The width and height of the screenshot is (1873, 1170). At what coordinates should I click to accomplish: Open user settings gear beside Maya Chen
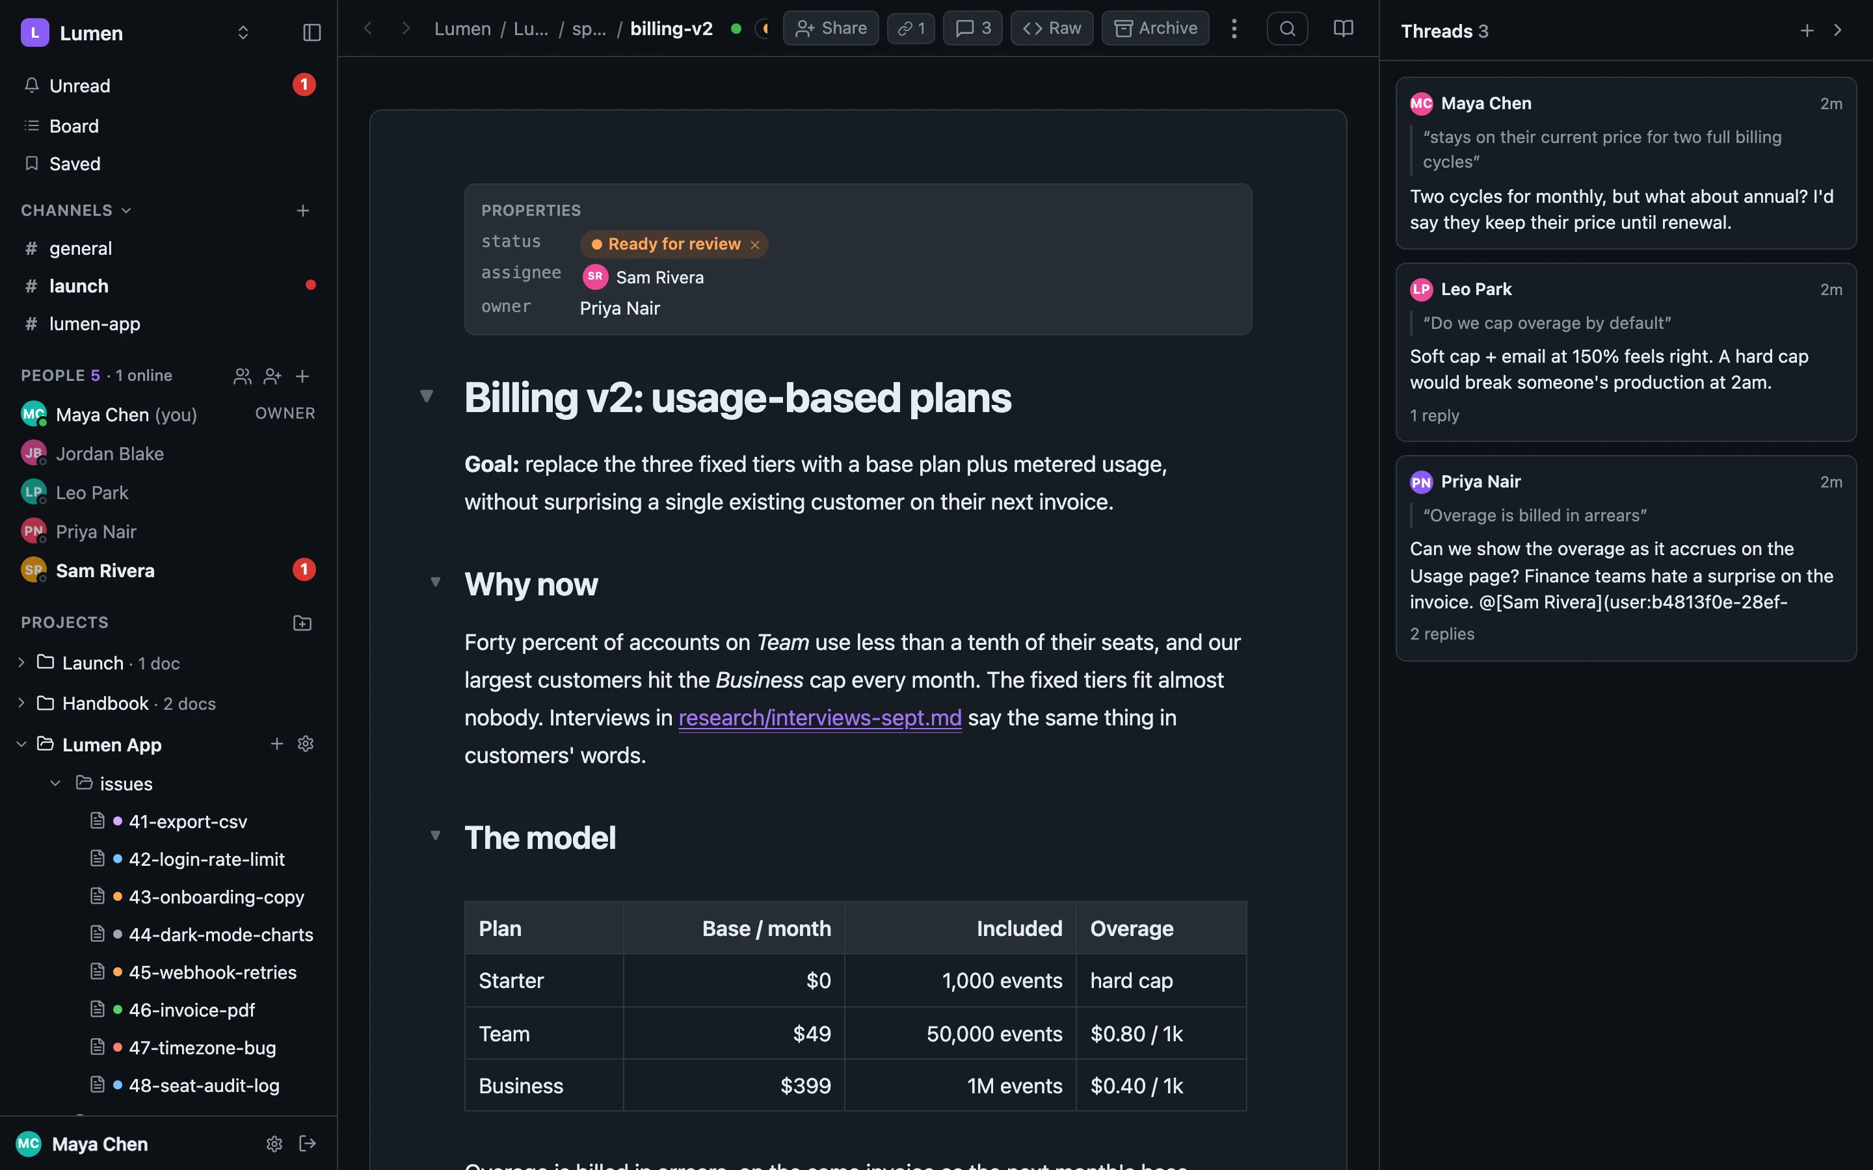tap(274, 1144)
